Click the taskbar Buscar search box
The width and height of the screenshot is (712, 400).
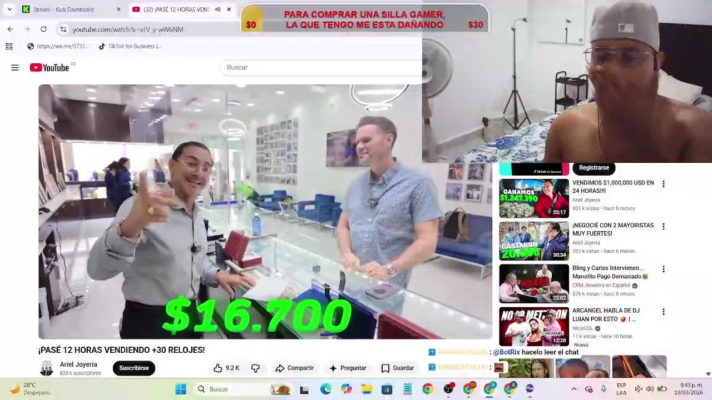(x=243, y=389)
